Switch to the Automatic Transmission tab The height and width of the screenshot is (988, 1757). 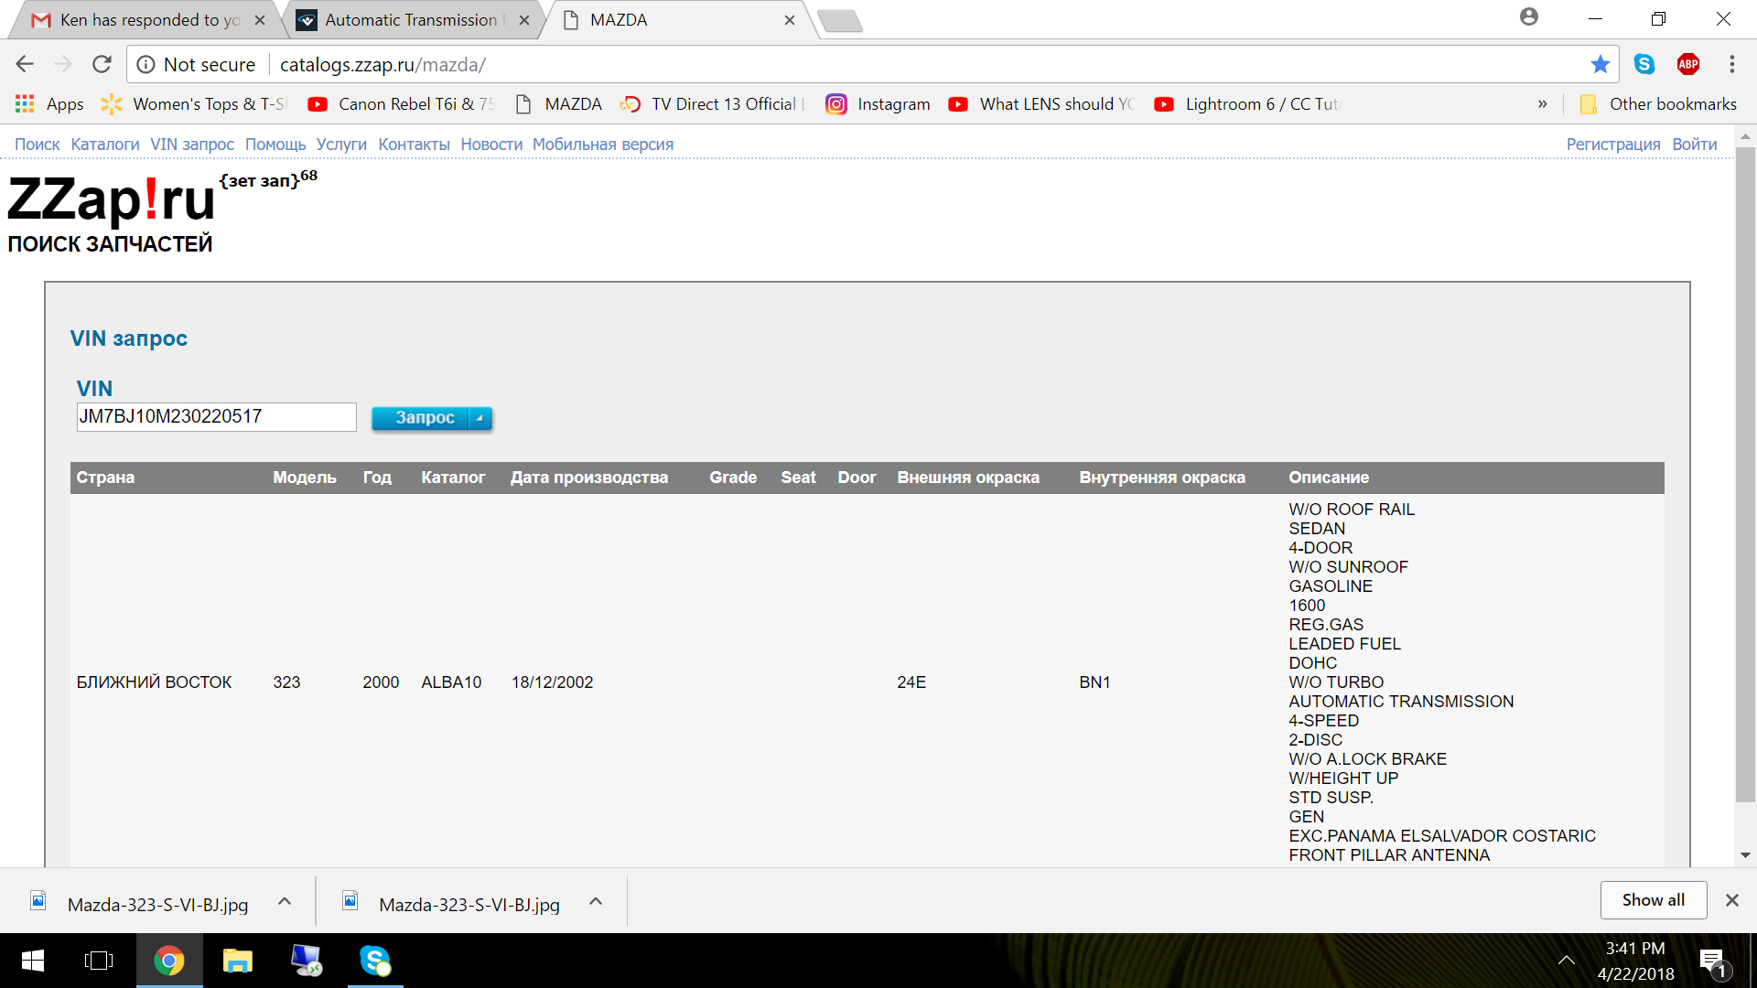coord(410,20)
